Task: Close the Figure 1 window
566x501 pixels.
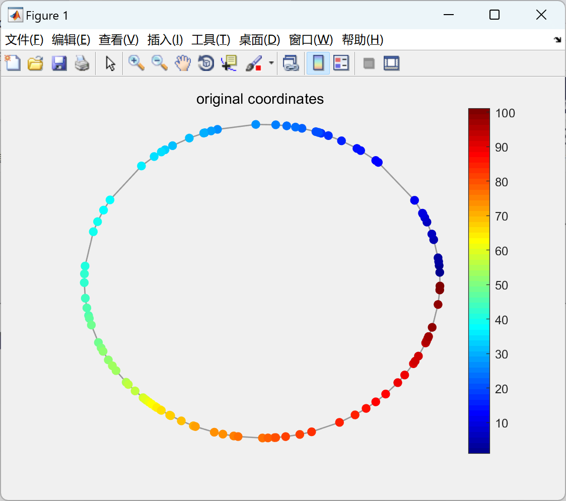Action: 541,15
